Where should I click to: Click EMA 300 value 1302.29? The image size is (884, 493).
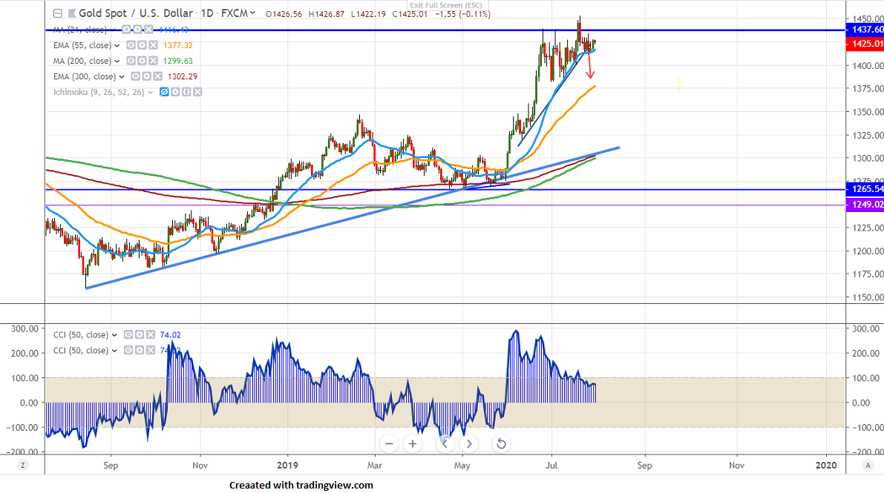coord(183,77)
